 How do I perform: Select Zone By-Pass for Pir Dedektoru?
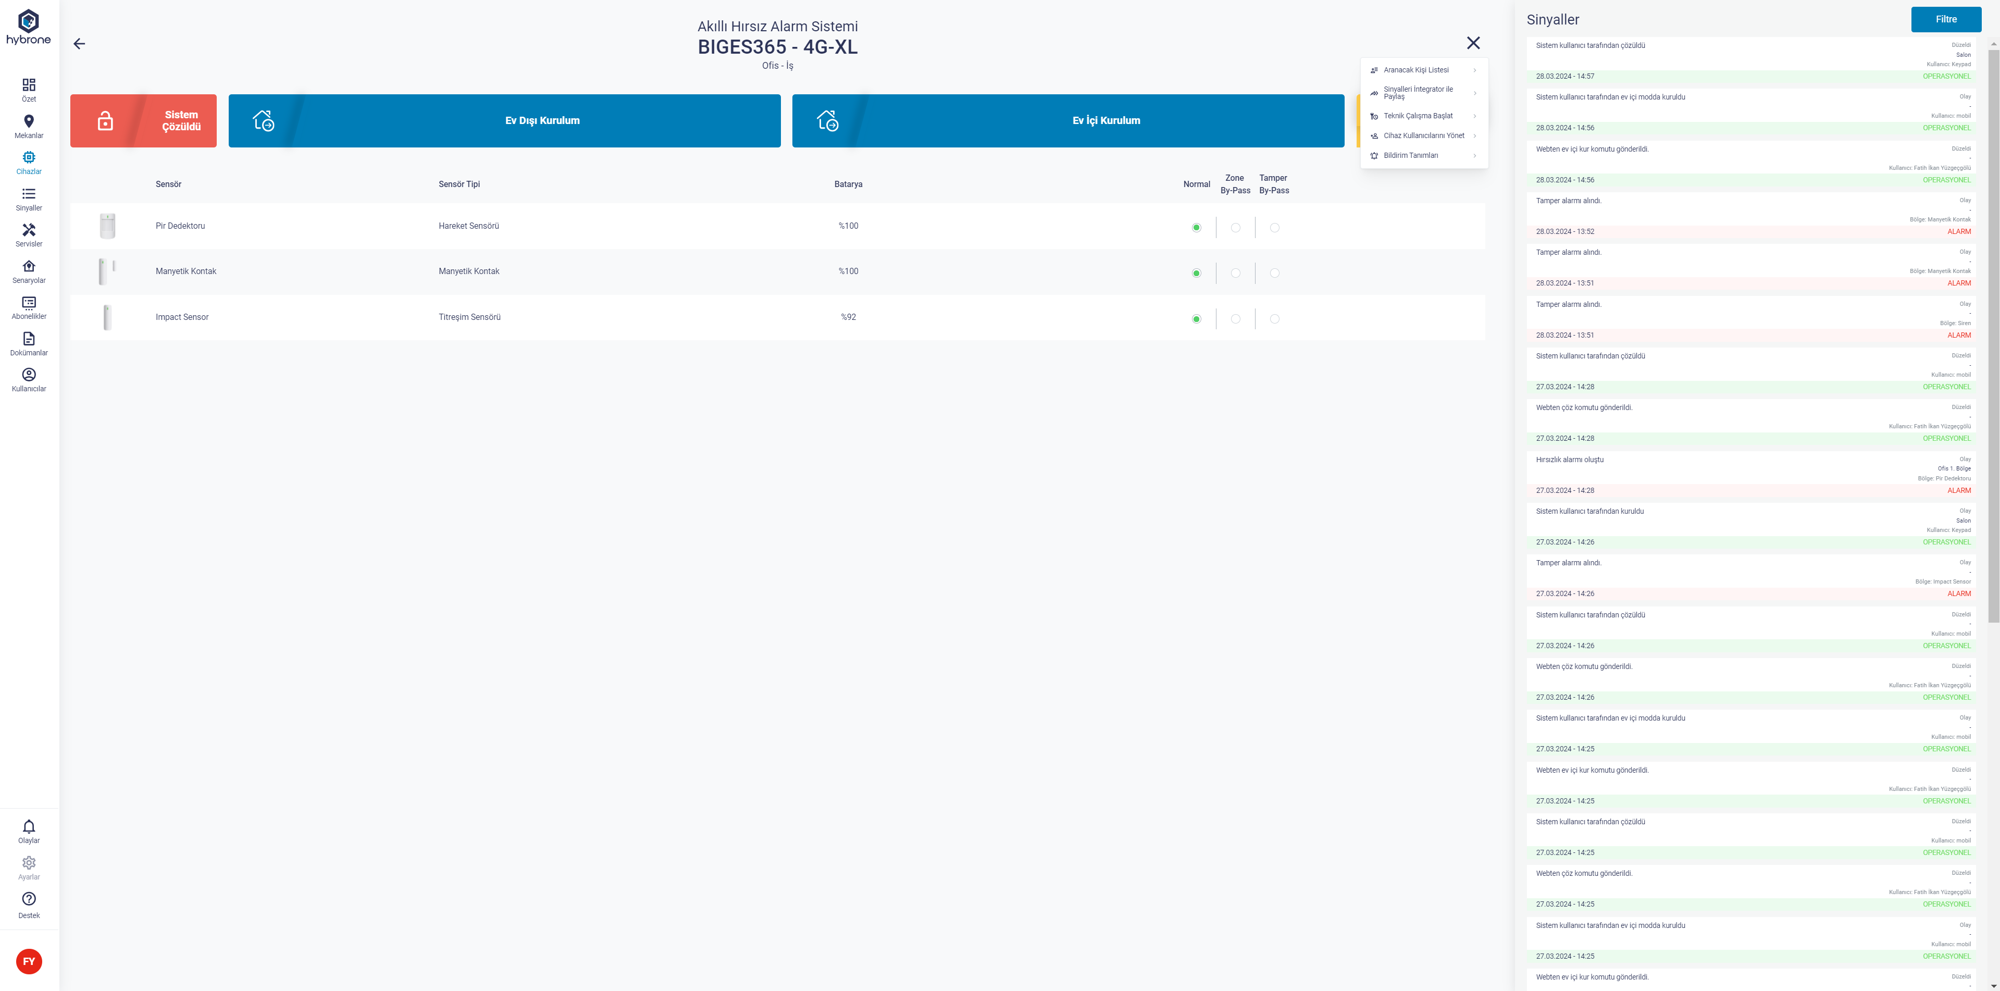[x=1235, y=228]
